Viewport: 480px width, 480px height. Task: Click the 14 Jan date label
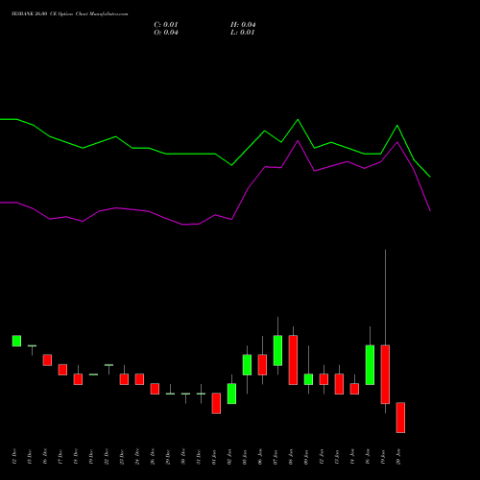click(x=352, y=457)
